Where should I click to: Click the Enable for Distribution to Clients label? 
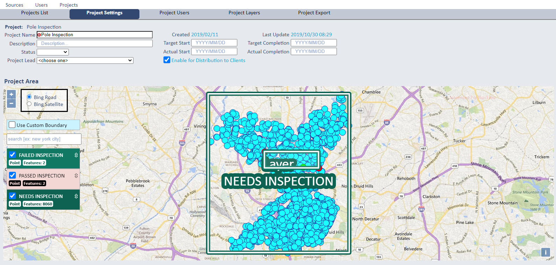tap(208, 60)
